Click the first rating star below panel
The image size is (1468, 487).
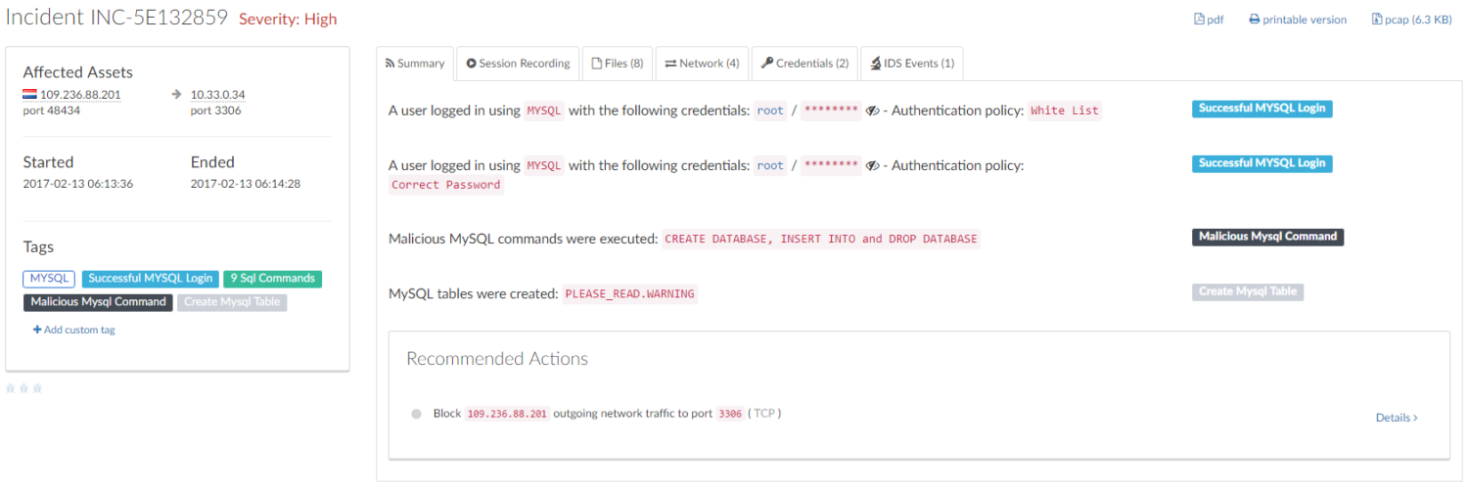(11, 388)
